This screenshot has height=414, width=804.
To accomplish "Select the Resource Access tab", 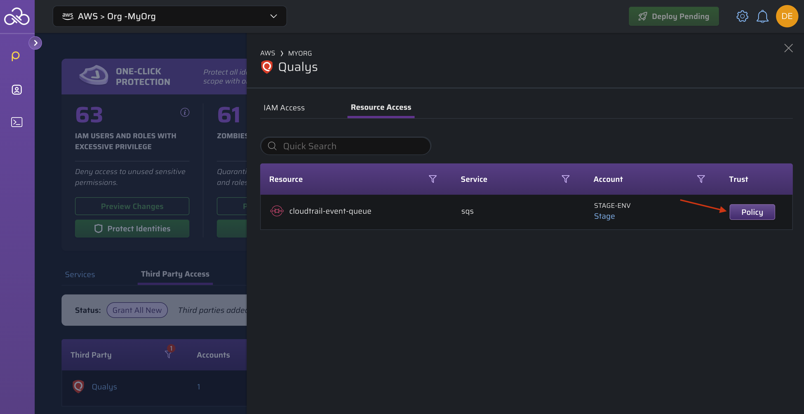I will tap(381, 108).
